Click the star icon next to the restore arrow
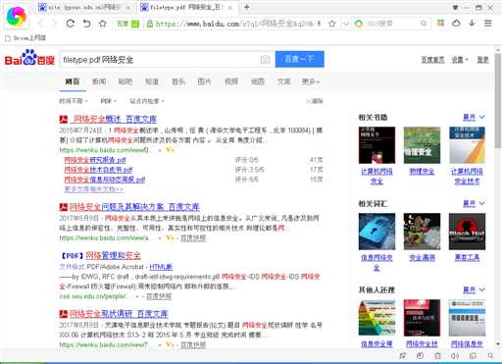This screenshot has width=502, height=364. (x=103, y=24)
